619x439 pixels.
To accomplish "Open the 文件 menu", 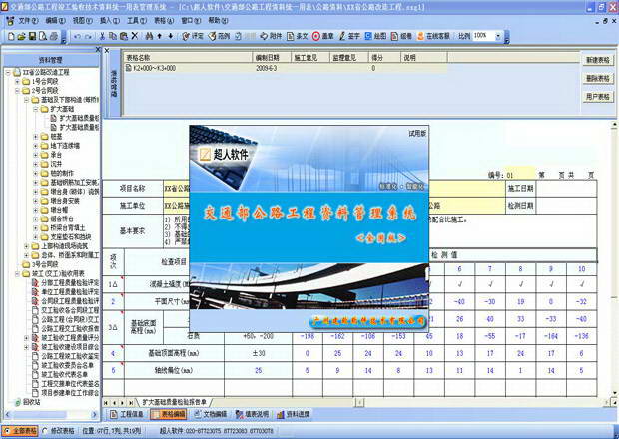I will point(28,21).
